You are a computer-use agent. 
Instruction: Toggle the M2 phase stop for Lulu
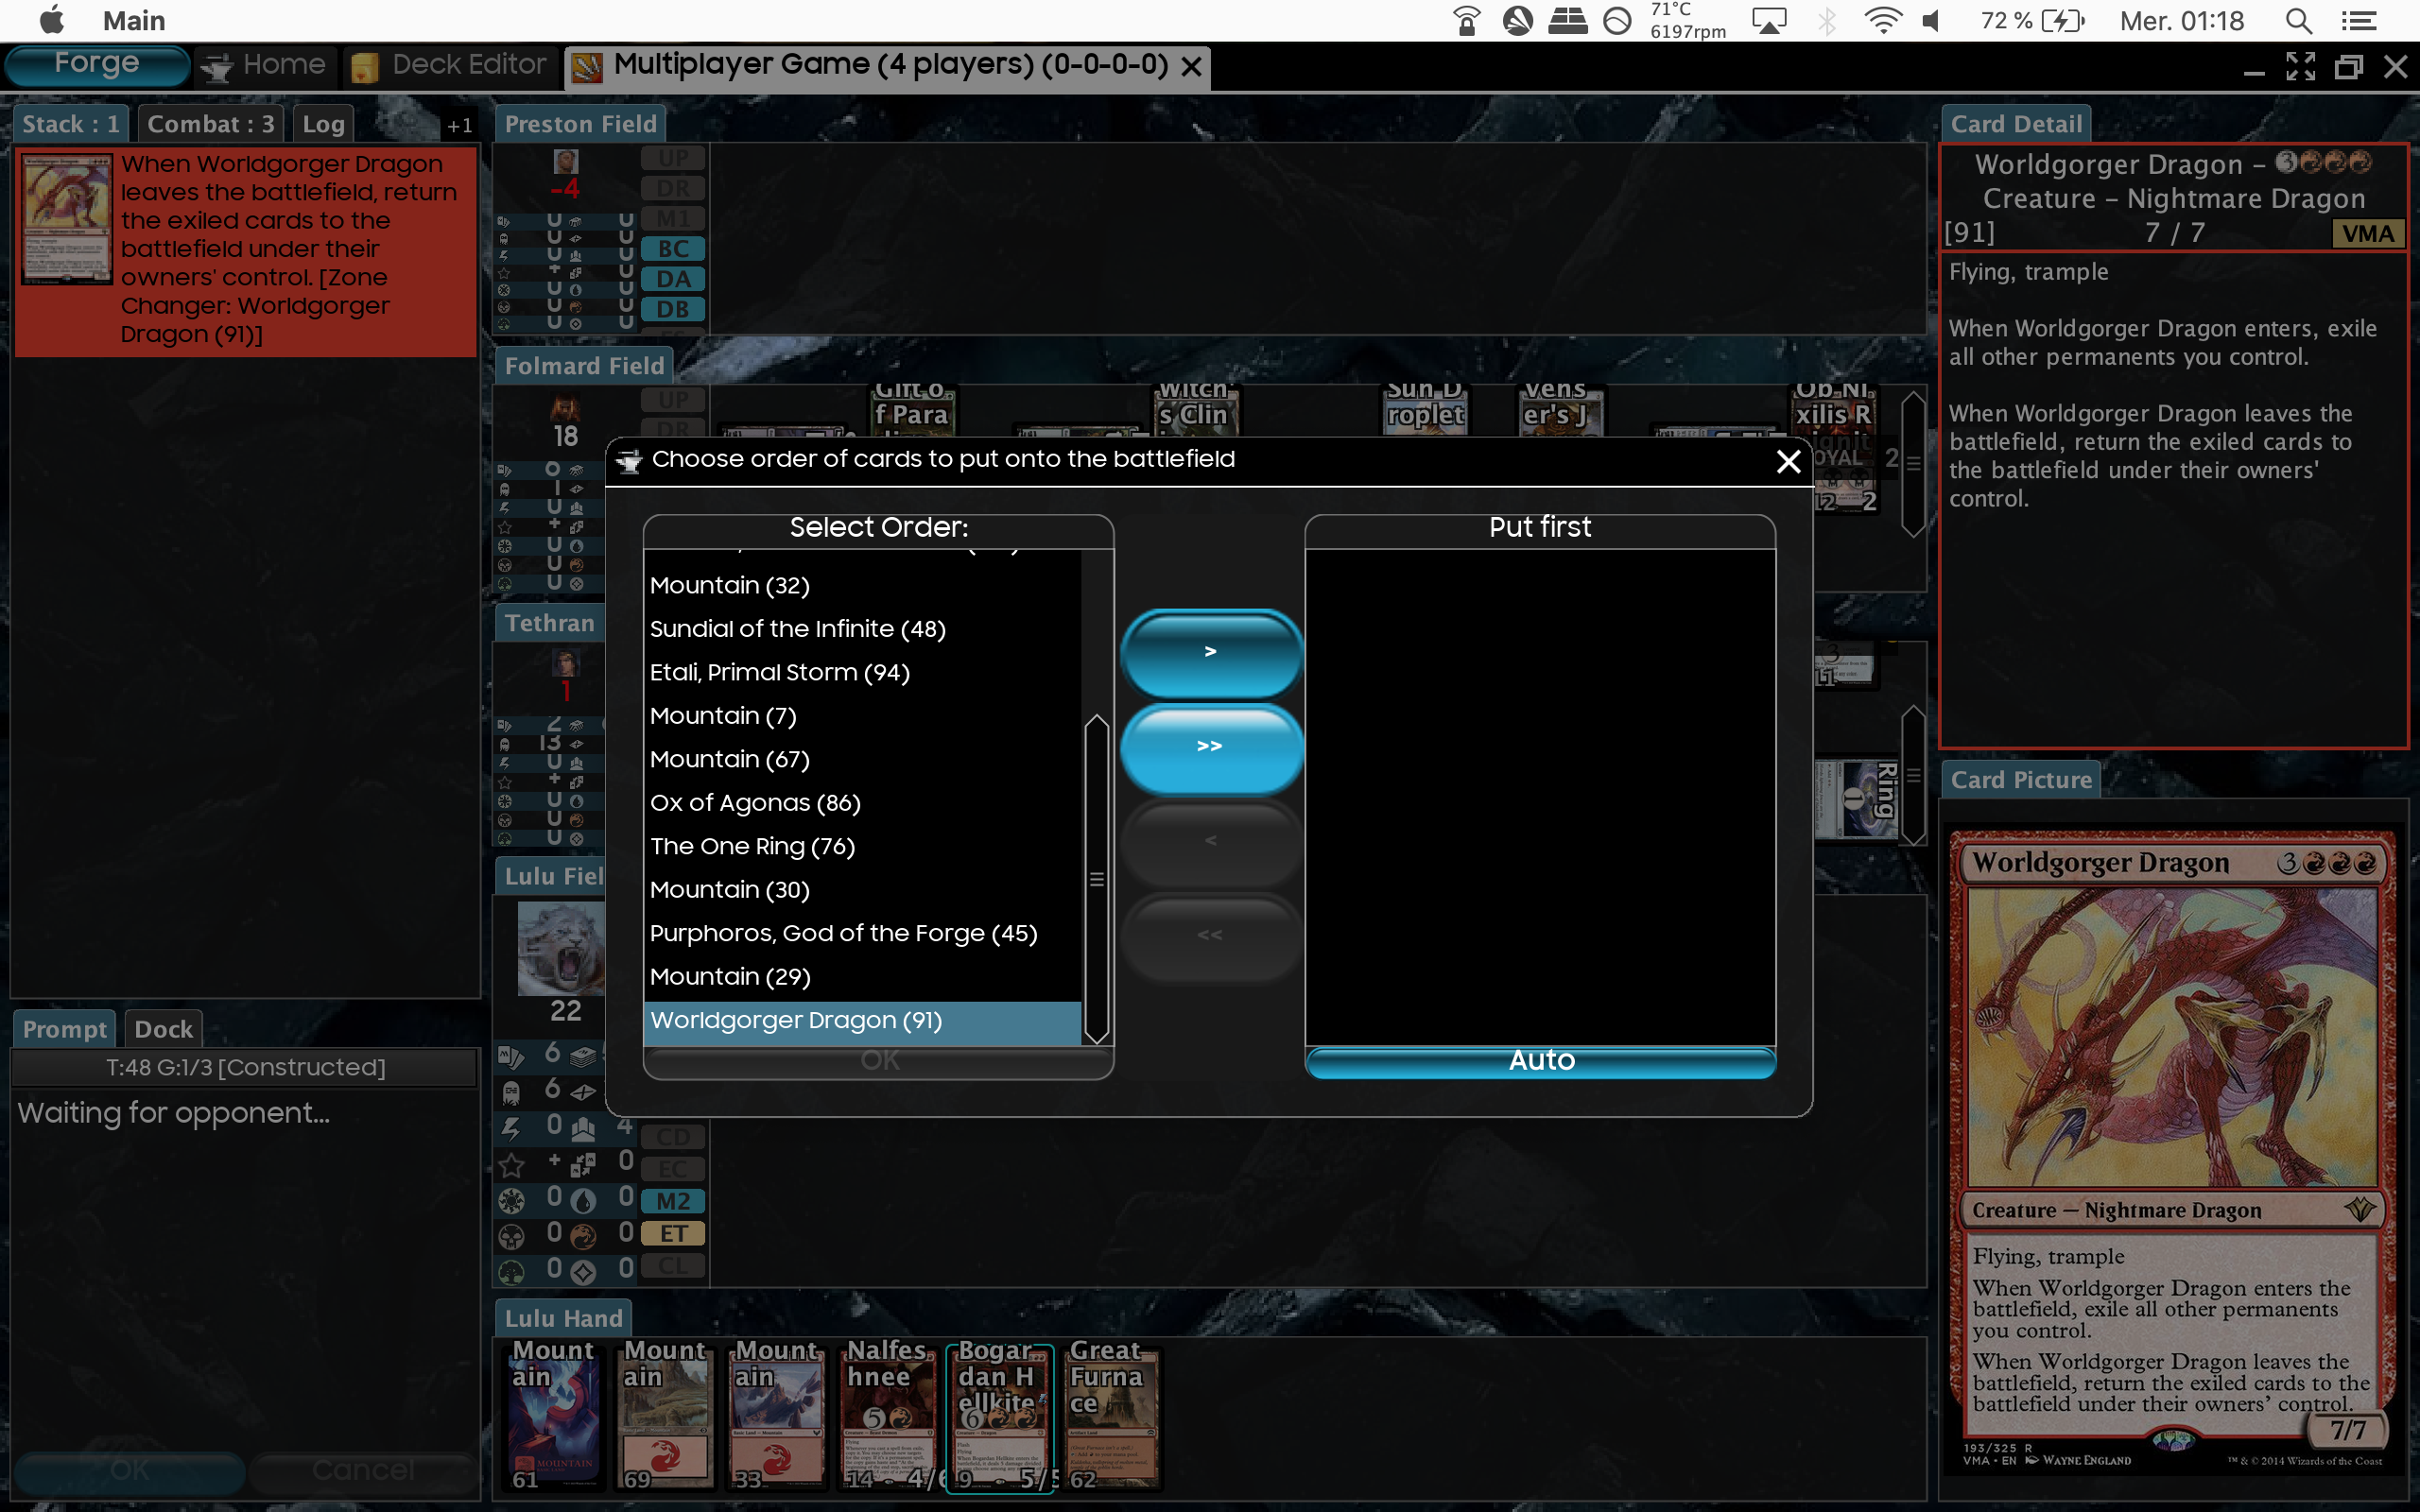[x=673, y=1201]
